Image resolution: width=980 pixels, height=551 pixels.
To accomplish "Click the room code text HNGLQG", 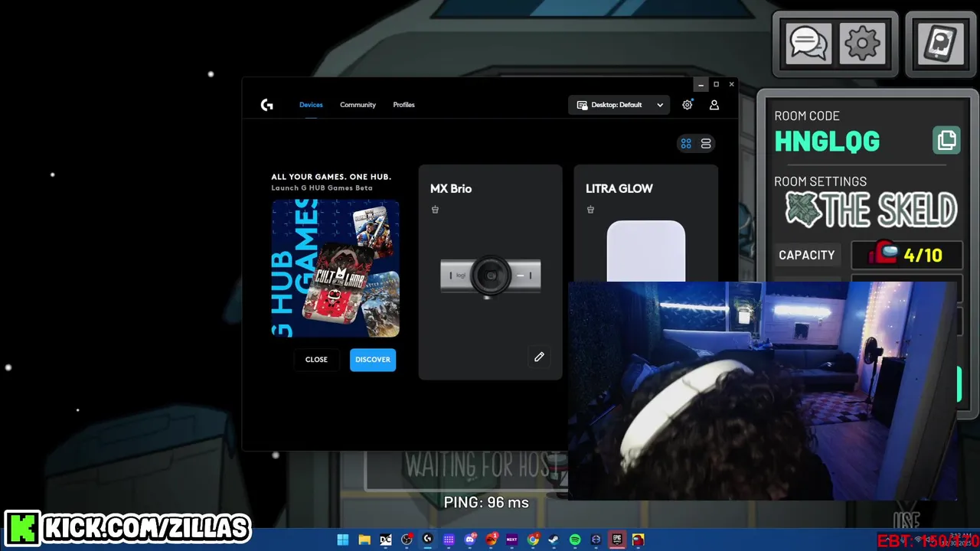I will (x=827, y=142).
